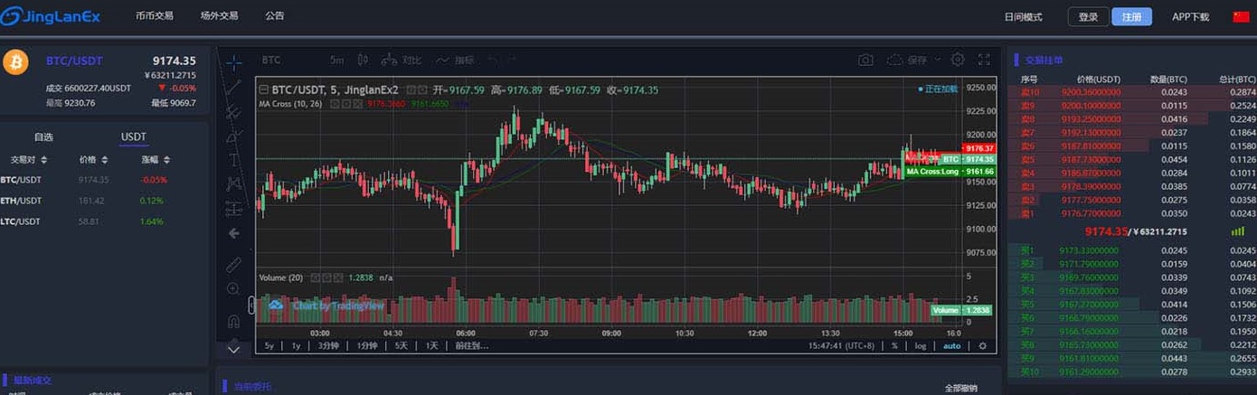The height and width of the screenshot is (395, 1257).
Task: Toggle percent scale on price axis
Action: coord(894,345)
